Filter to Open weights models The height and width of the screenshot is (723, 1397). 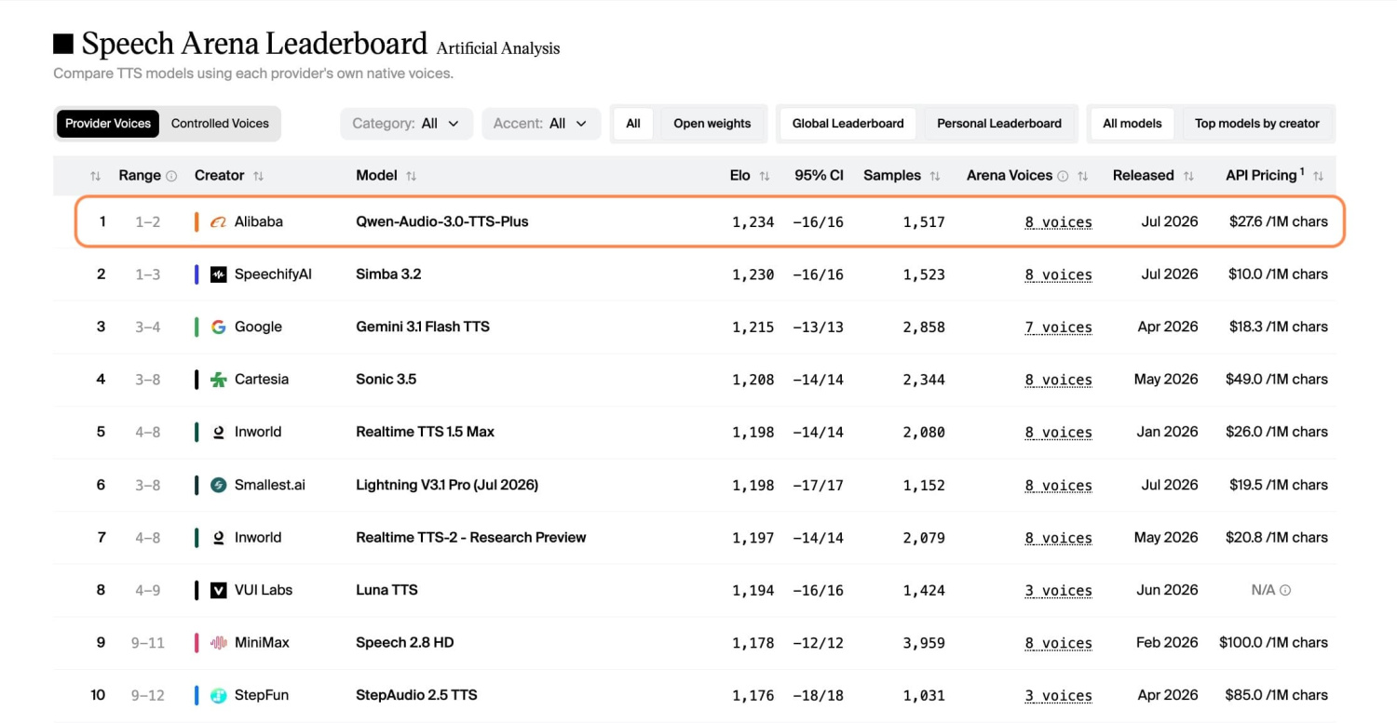pyautogui.click(x=712, y=123)
